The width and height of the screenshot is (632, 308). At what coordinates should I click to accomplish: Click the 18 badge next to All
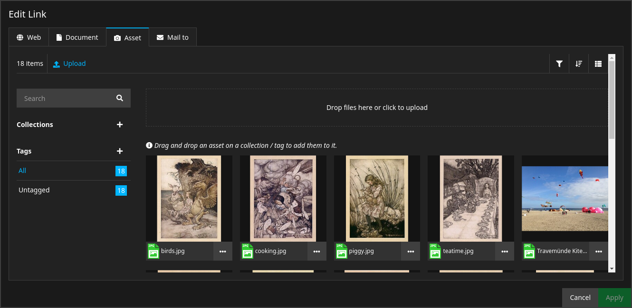(121, 171)
